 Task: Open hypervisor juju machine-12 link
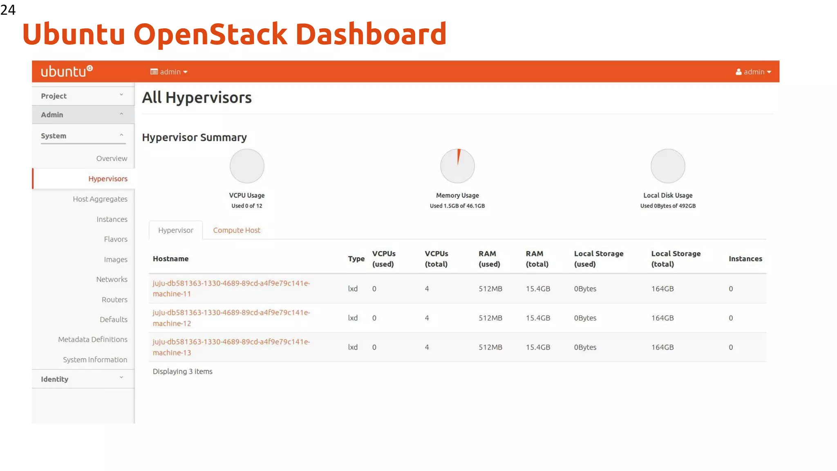(231, 318)
